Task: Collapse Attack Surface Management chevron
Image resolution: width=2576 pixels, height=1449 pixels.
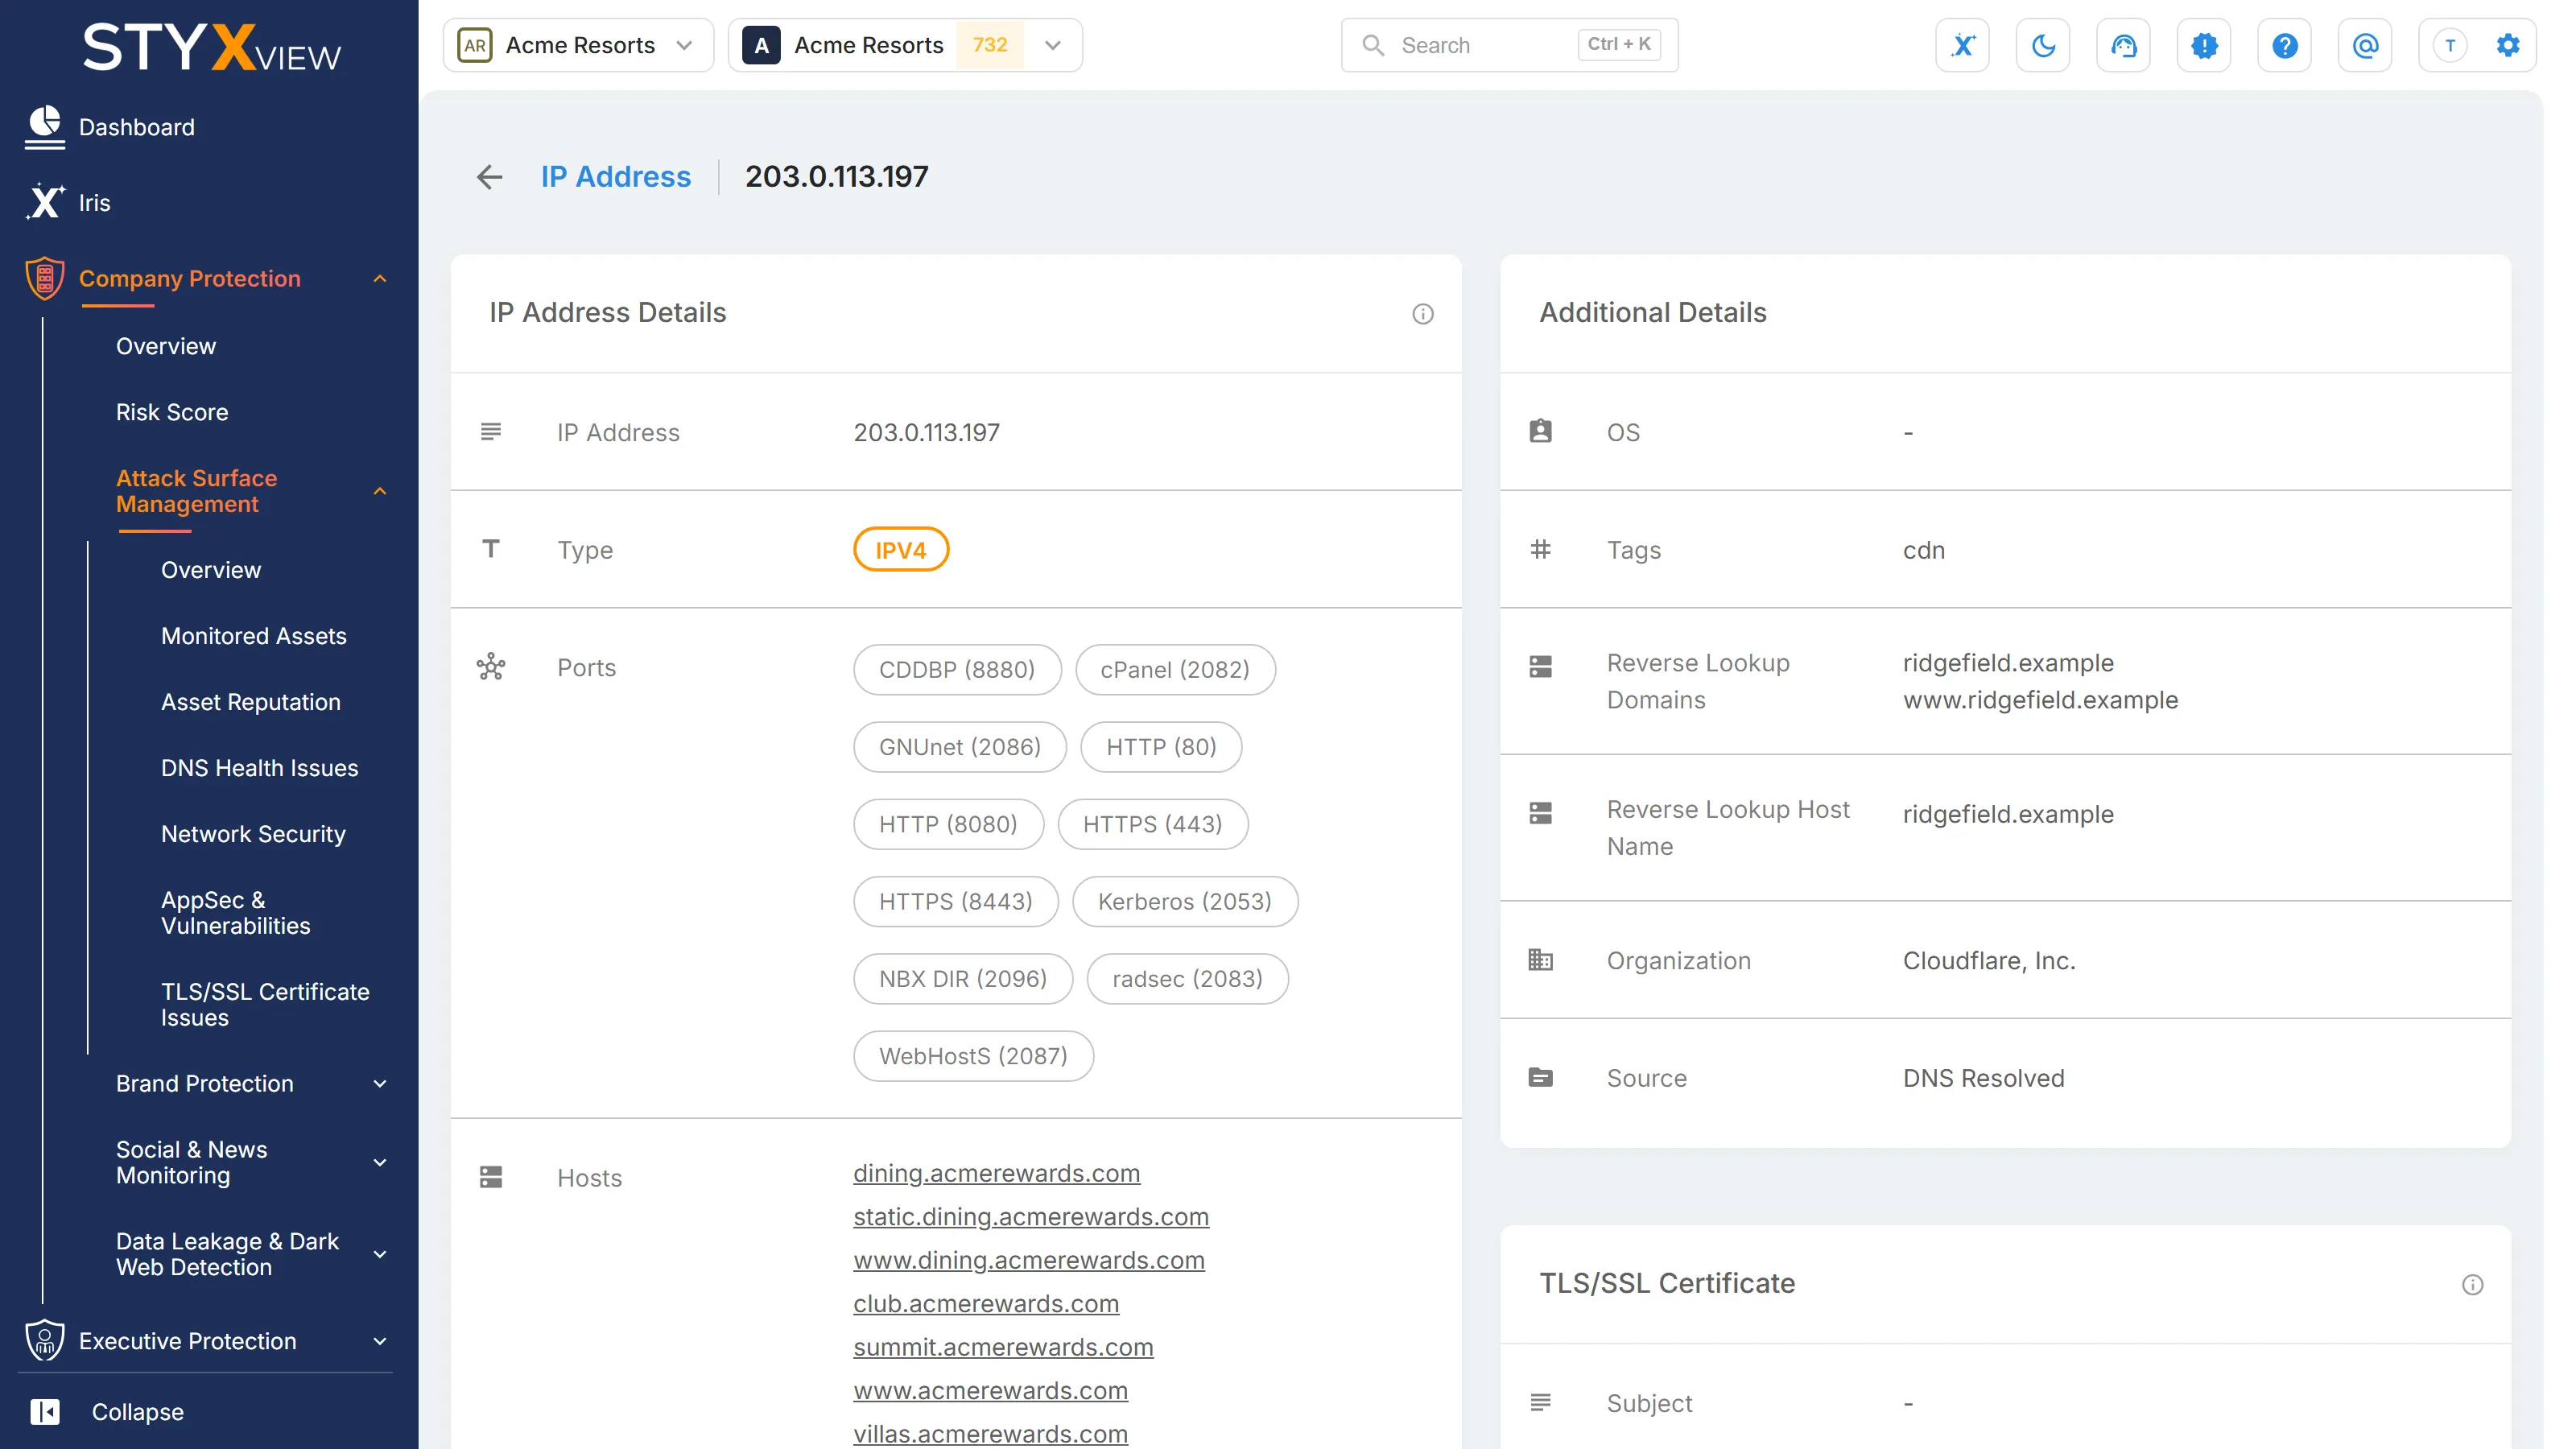Action: pos(380,491)
